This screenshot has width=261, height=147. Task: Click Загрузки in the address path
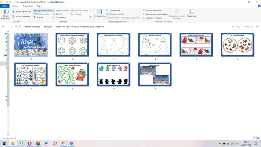point(48,27)
